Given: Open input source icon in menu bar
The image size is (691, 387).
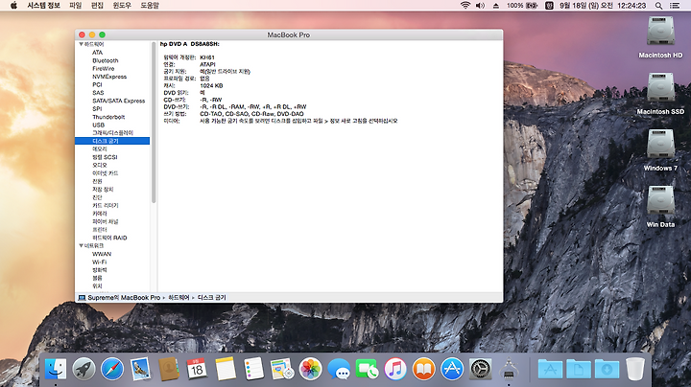Looking at the screenshot, I should pyautogui.click(x=549, y=6).
